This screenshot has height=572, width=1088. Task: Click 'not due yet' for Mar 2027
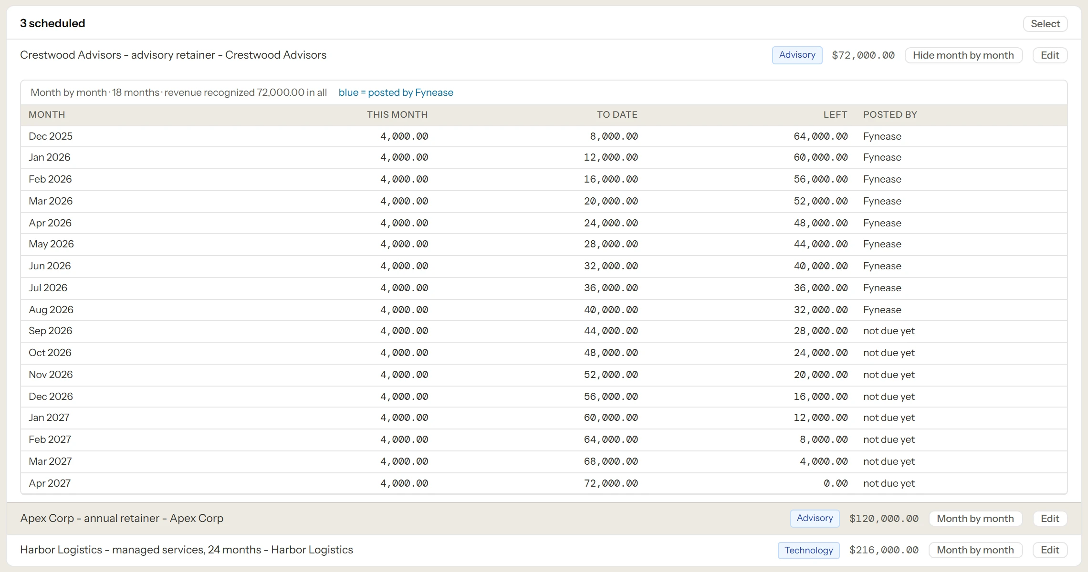(889, 461)
